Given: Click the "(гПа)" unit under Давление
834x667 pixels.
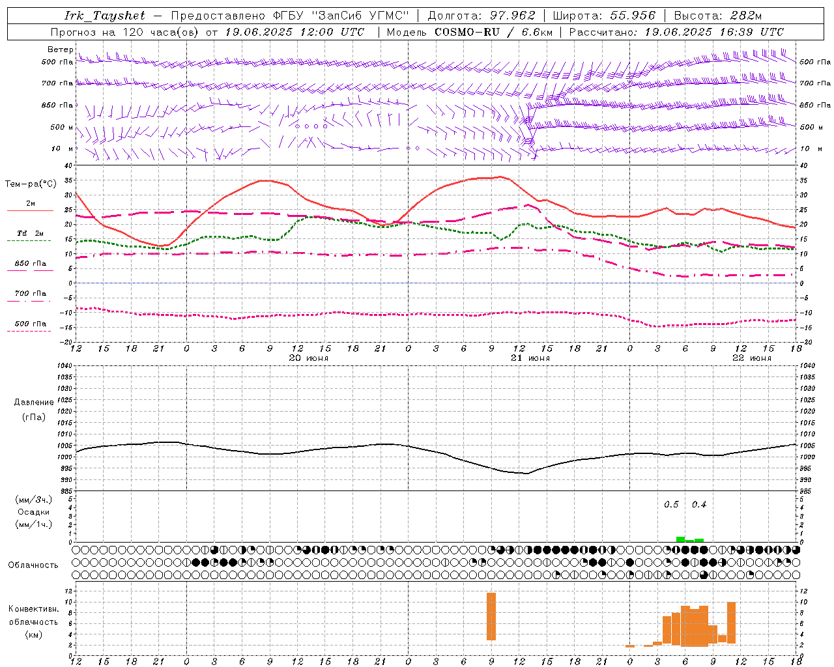Looking at the screenshot, I should pos(34,417).
